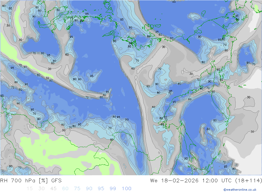The image size is (262, 192).
Task: Select legend value 100
Action: pyautogui.click(x=127, y=189)
